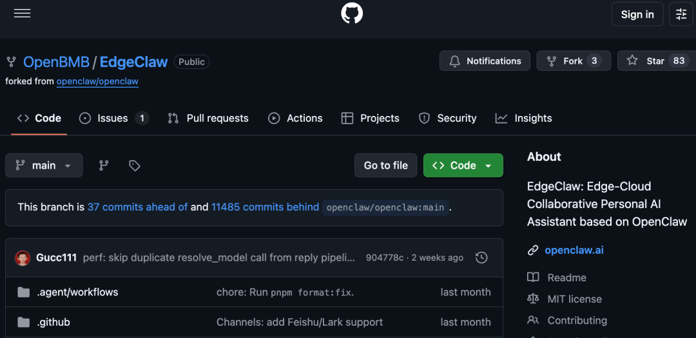Open the .agent/workflows folder
The height and width of the screenshot is (338, 696).
pyautogui.click(x=77, y=292)
